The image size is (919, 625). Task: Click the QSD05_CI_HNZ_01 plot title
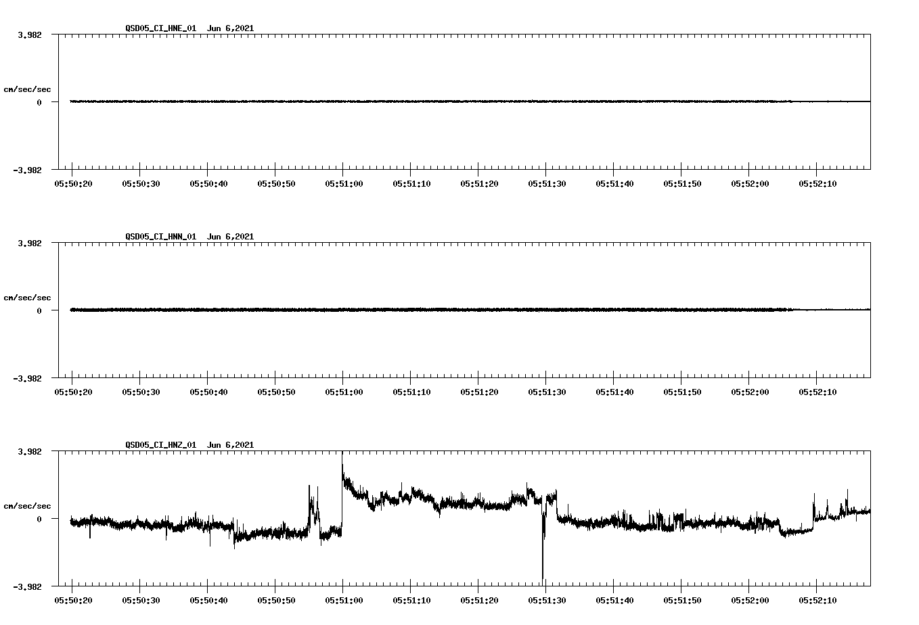[189, 445]
